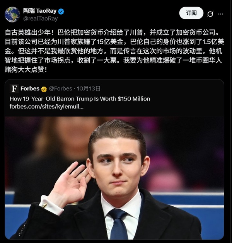This screenshot has width=232, height=243.
Task: Click the last post line 赌狗大大点赞
Action: point(26,70)
